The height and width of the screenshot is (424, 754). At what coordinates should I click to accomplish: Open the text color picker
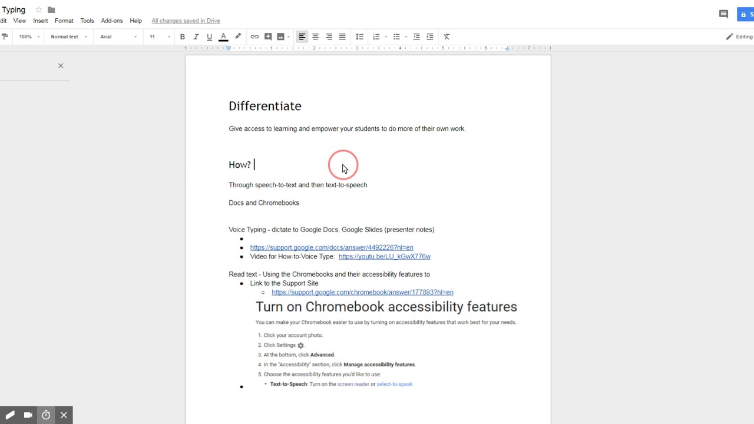pos(223,37)
